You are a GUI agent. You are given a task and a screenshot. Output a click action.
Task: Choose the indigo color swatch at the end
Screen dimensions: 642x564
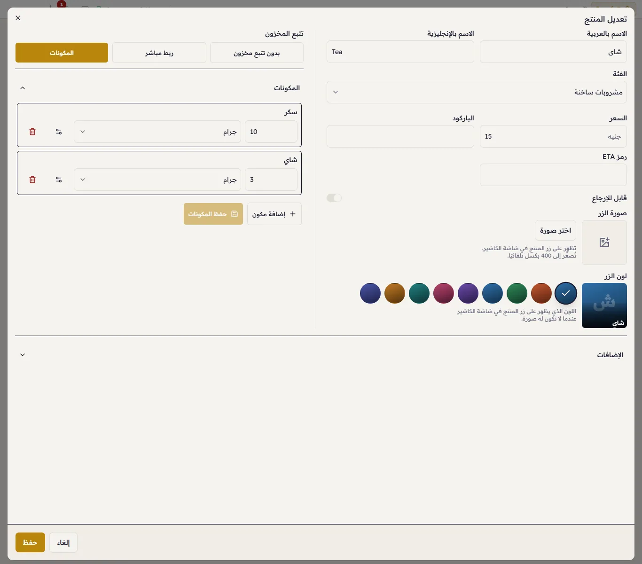[370, 293]
